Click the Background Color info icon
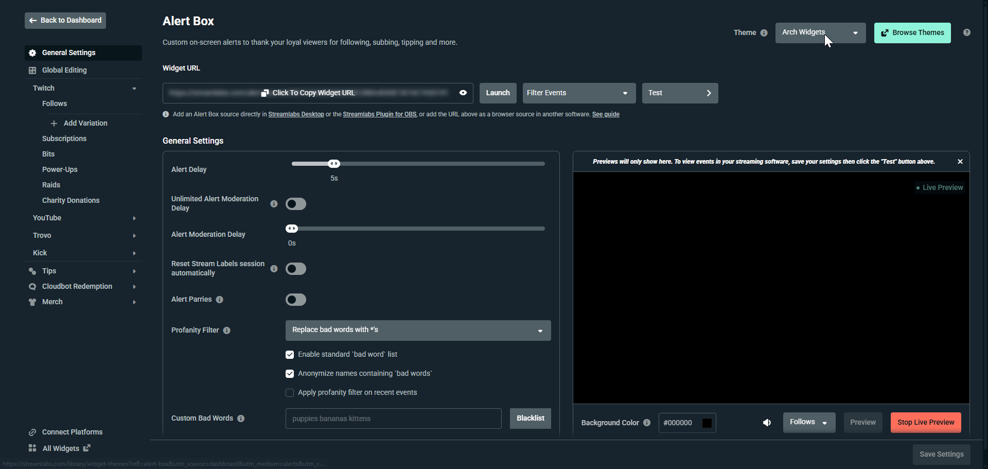The height and width of the screenshot is (469, 988). pos(647,423)
